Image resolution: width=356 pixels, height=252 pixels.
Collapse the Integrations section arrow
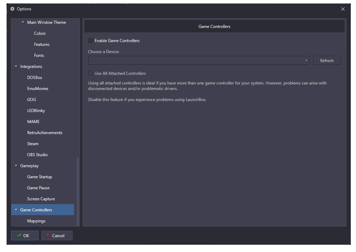16,67
